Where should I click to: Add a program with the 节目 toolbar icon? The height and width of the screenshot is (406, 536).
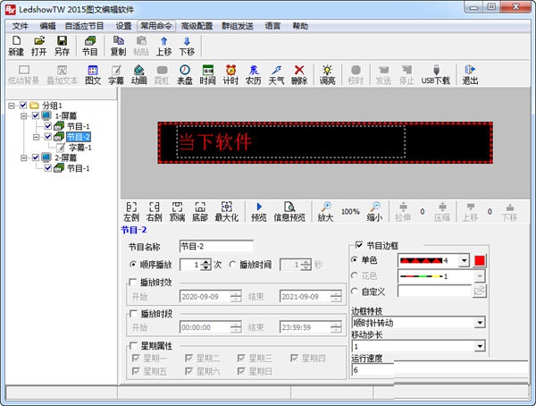90,46
